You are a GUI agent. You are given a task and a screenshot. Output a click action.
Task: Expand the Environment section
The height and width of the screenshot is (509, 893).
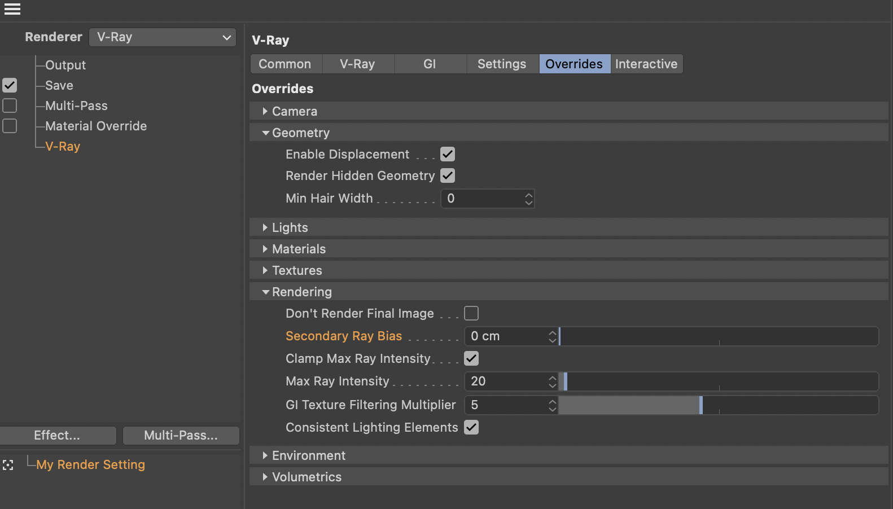tap(569, 455)
